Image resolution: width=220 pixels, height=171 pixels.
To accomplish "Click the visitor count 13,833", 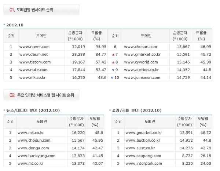I will 78,156.
